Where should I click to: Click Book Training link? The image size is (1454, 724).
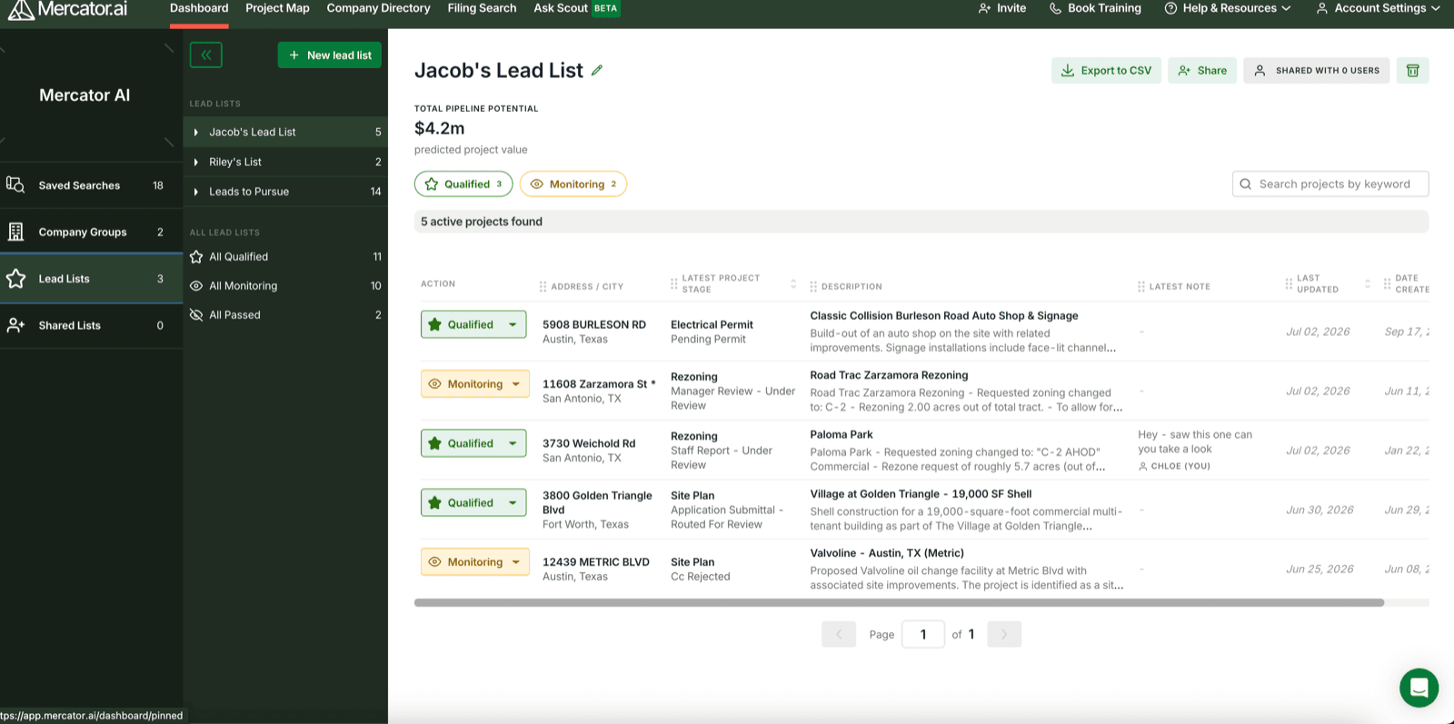click(x=1095, y=8)
